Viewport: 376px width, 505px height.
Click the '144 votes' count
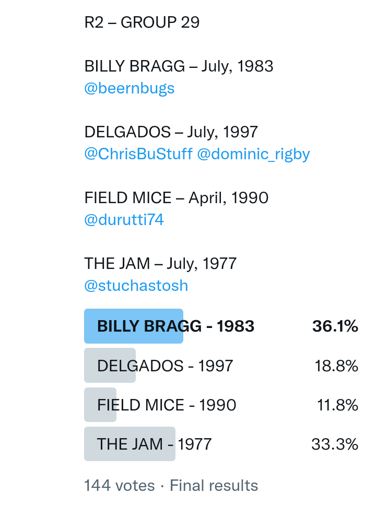(120, 486)
